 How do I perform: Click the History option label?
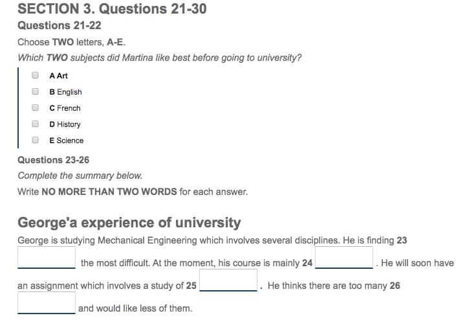(x=65, y=124)
